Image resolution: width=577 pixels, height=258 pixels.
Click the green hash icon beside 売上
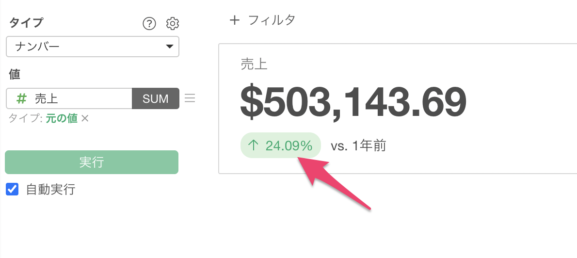[21, 98]
